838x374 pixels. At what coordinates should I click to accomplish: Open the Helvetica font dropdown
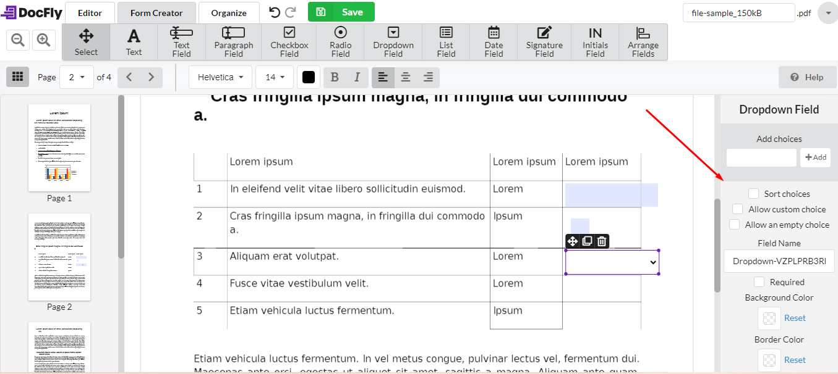220,77
